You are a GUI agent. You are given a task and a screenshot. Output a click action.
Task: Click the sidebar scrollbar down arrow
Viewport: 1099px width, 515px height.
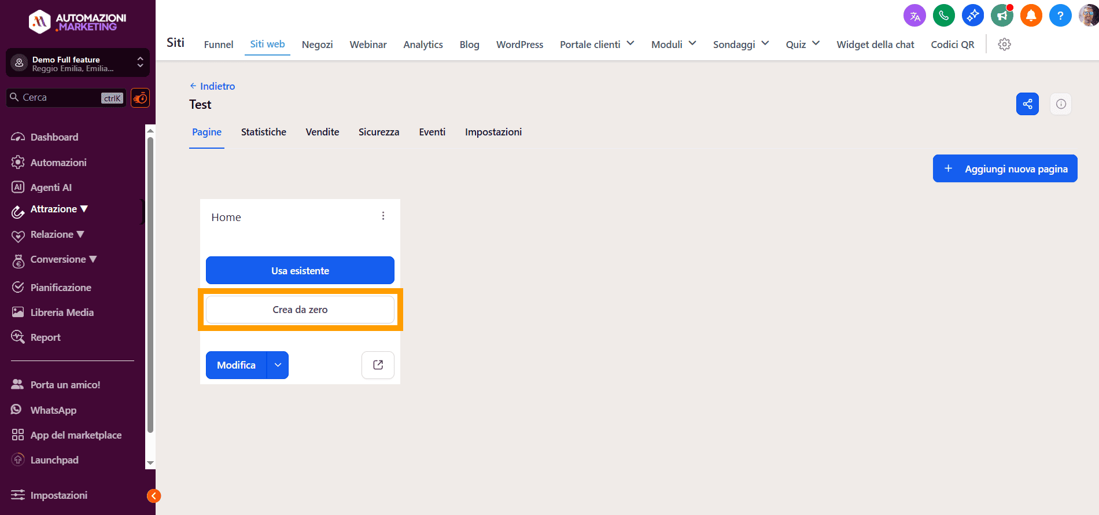tap(150, 463)
